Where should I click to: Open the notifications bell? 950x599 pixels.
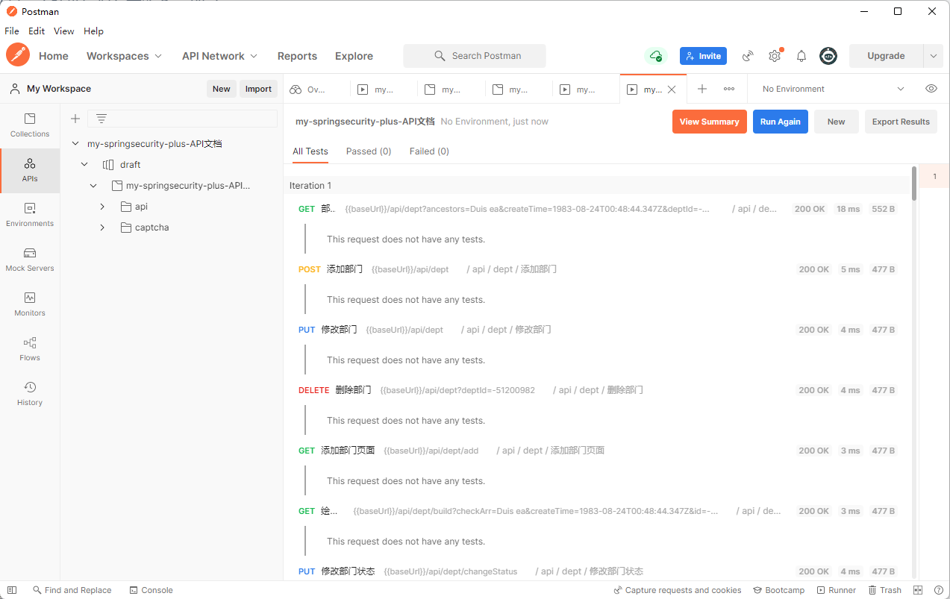click(801, 56)
